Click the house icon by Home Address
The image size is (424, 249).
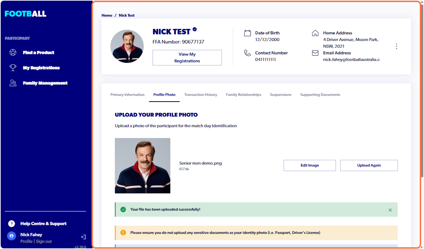315,33
